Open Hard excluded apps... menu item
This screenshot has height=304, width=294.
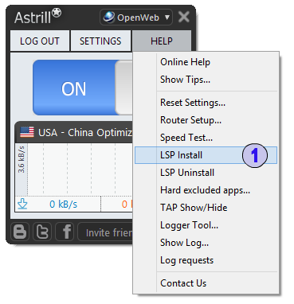pyautogui.click(x=206, y=190)
